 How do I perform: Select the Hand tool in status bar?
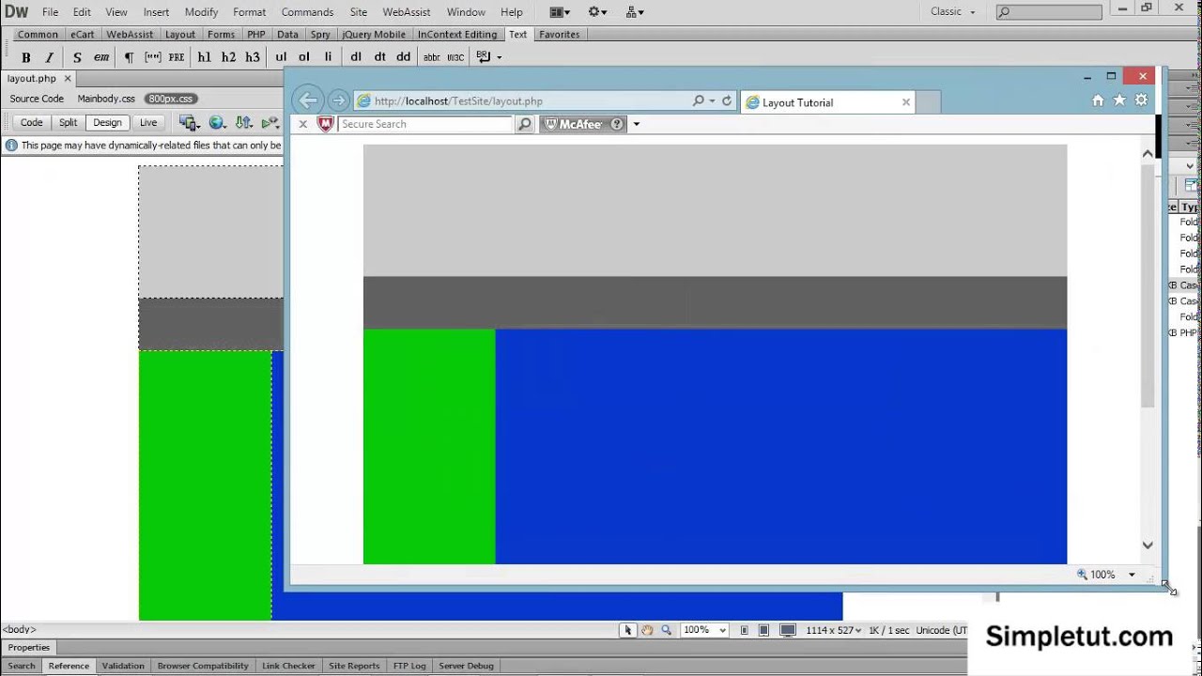647,630
